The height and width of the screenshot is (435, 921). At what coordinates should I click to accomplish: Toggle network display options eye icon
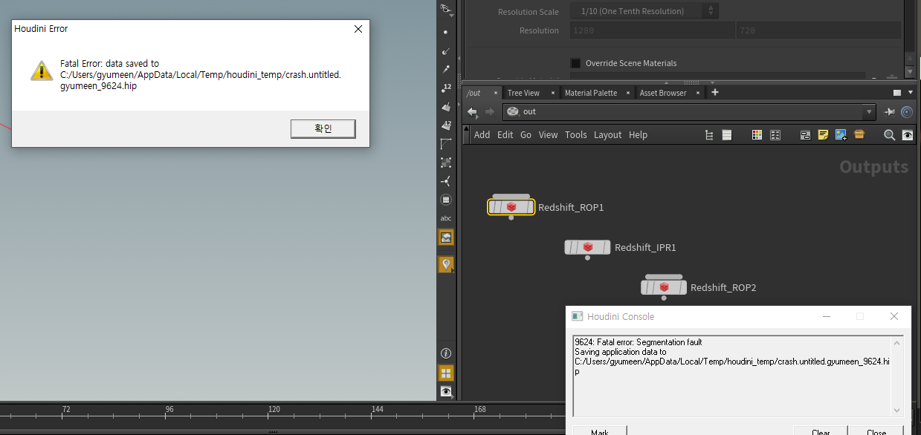(x=908, y=135)
